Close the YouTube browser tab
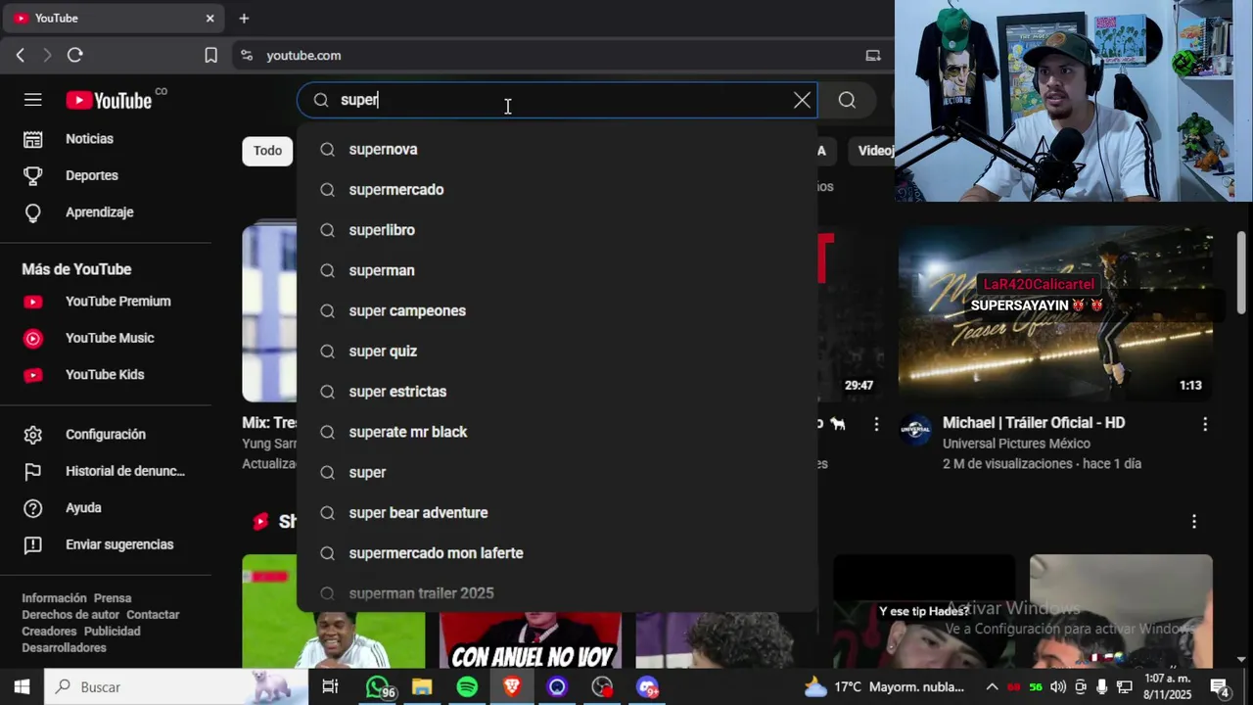Viewport: 1253px width, 705px height. pyautogui.click(x=209, y=18)
